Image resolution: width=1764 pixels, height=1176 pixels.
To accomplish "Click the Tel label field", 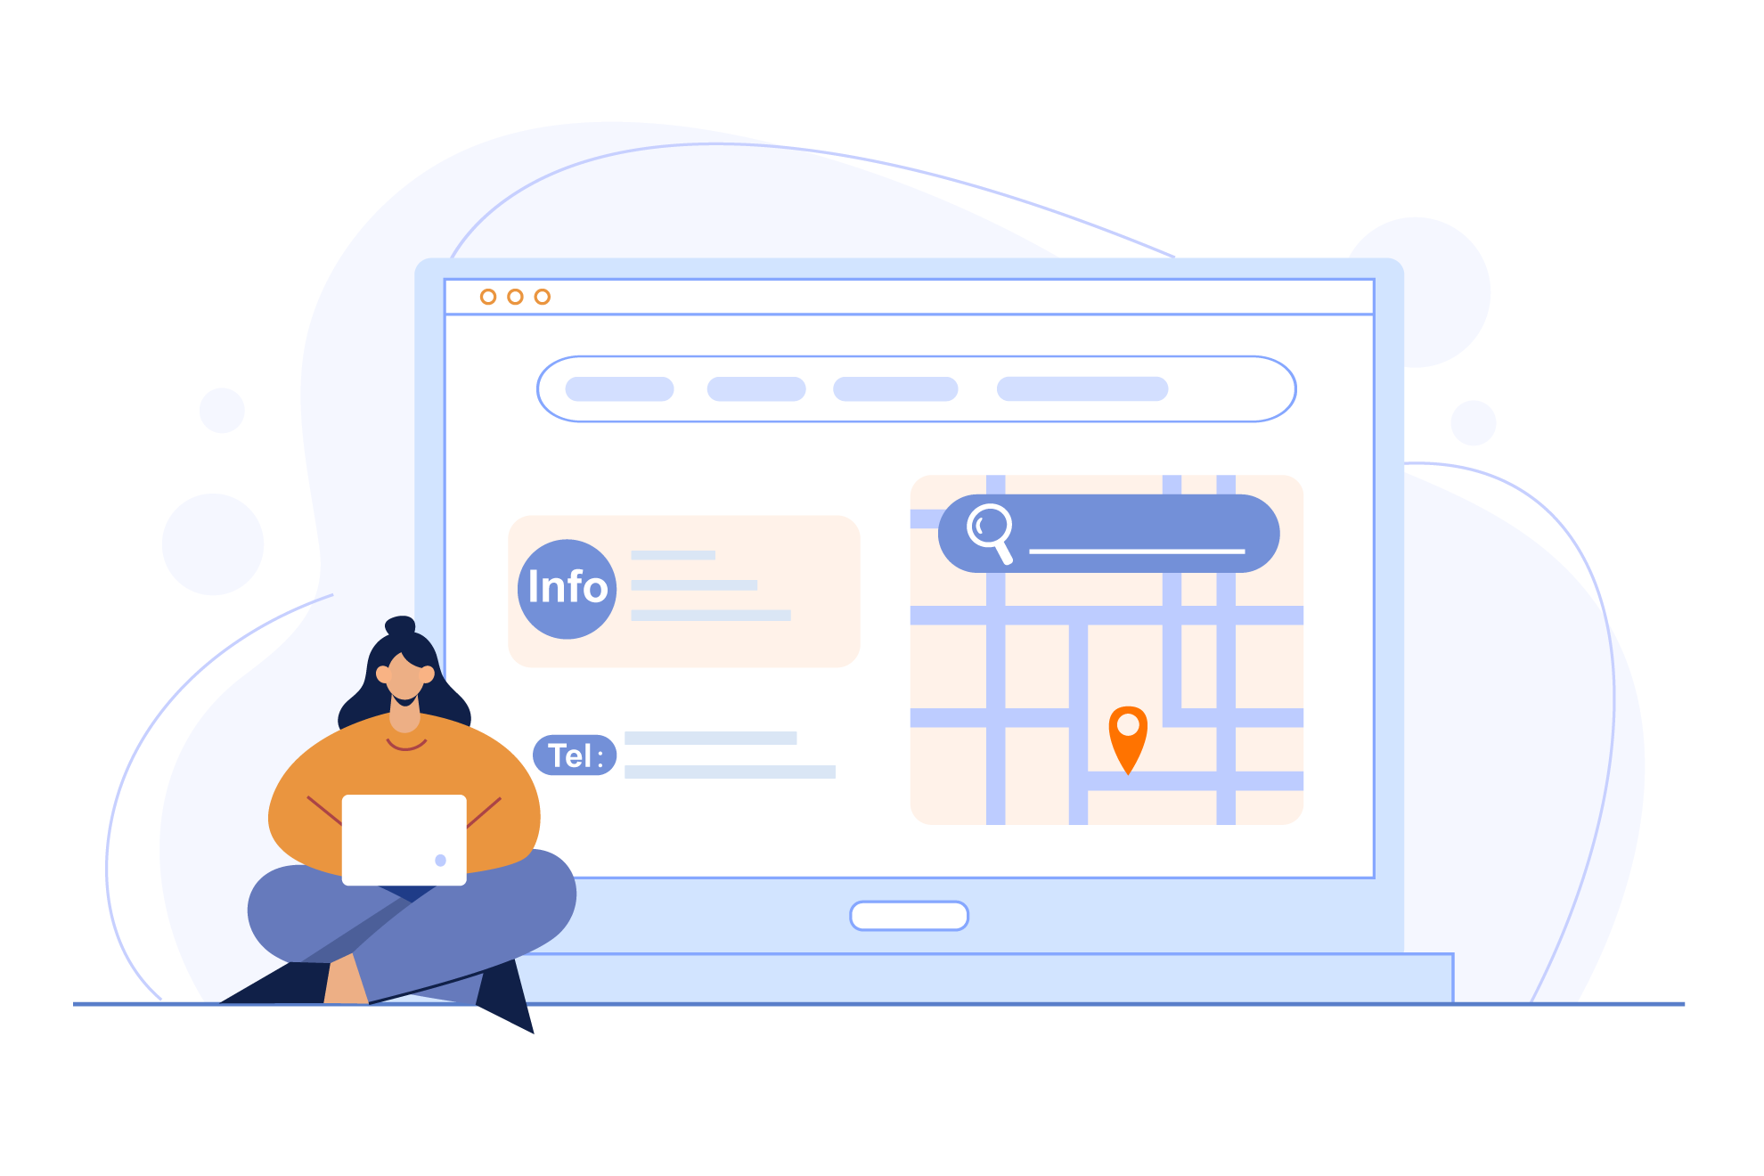I will pos(574,756).
